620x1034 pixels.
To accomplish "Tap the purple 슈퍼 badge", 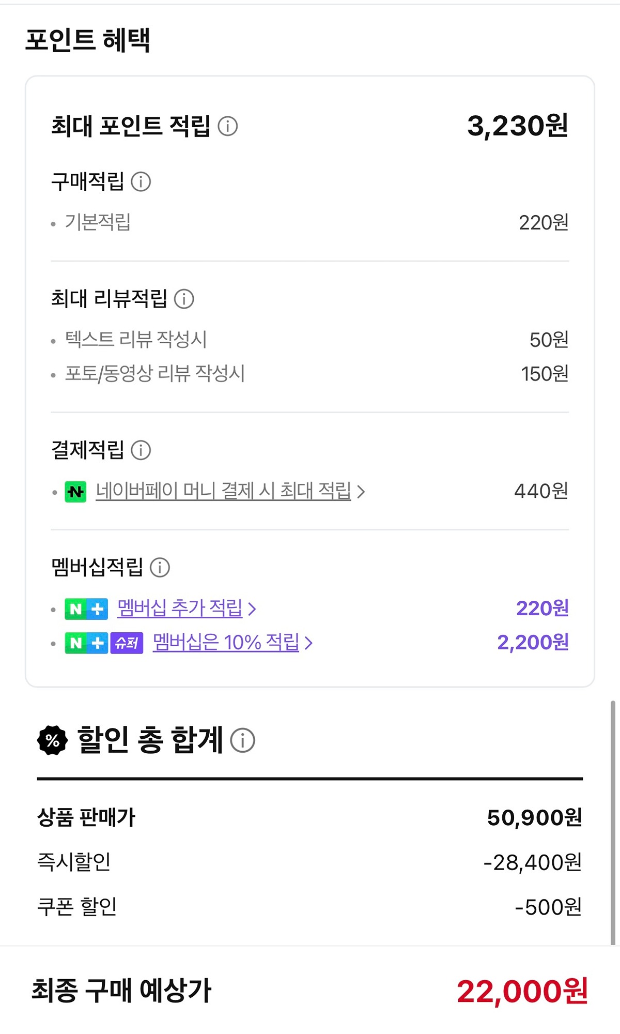I will pos(127,643).
